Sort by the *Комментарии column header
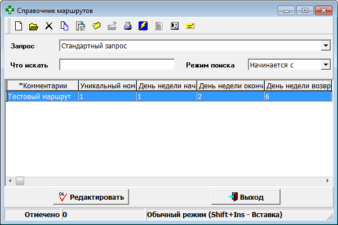This screenshot has height=225, width=338. pyautogui.click(x=43, y=86)
